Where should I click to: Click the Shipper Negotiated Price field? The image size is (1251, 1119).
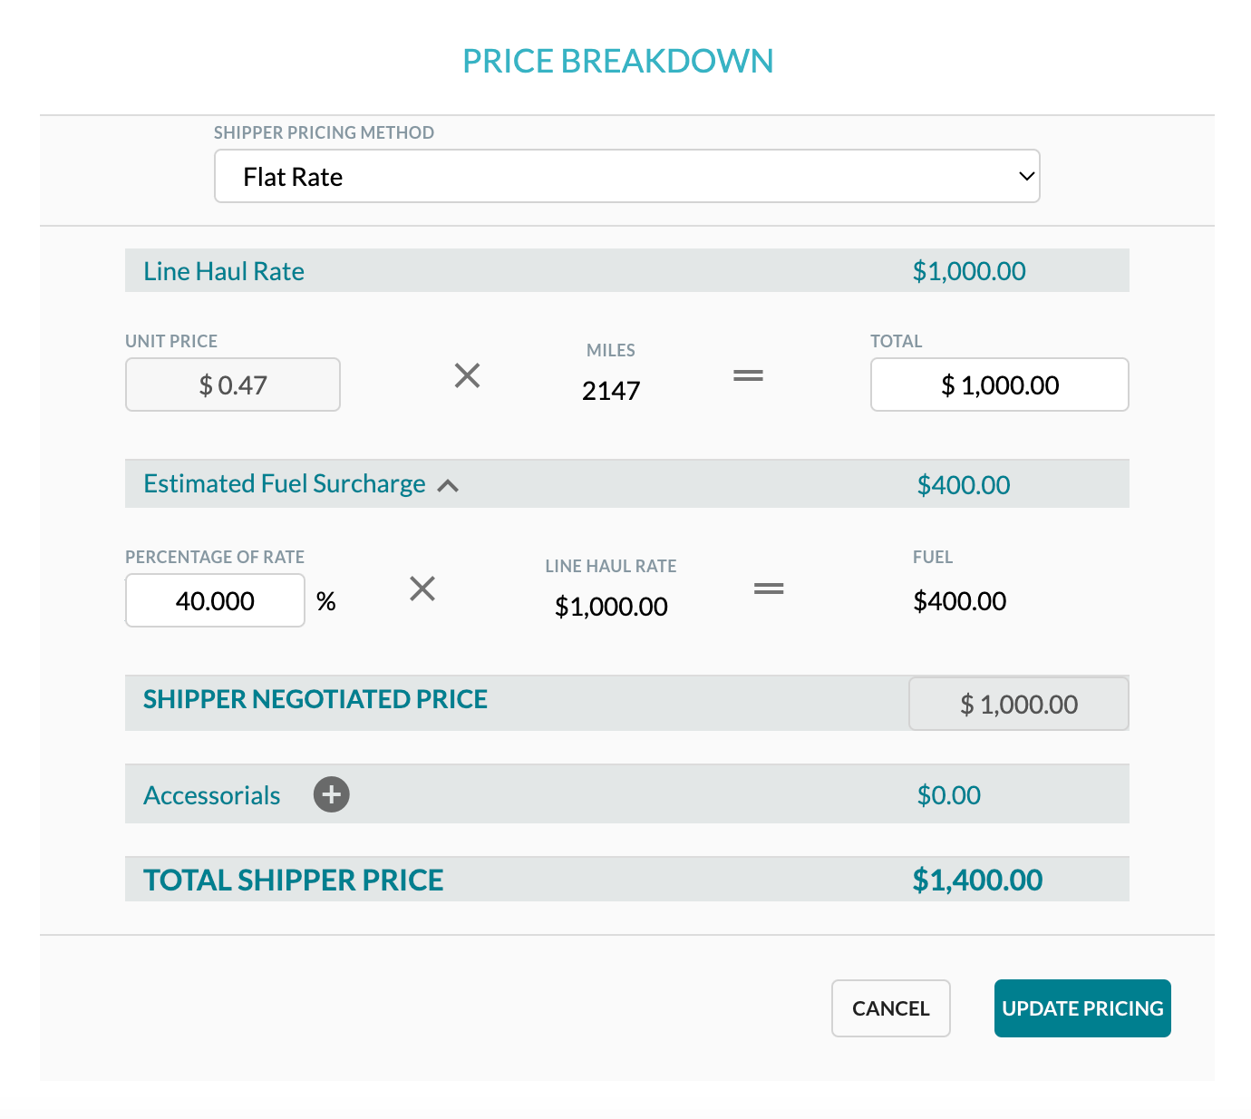click(1018, 703)
